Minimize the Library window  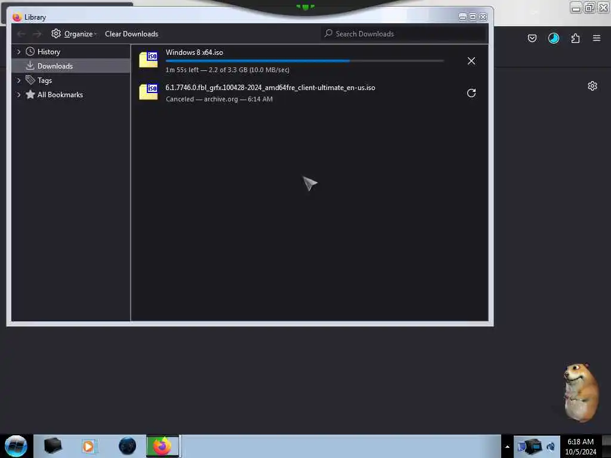point(462,17)
